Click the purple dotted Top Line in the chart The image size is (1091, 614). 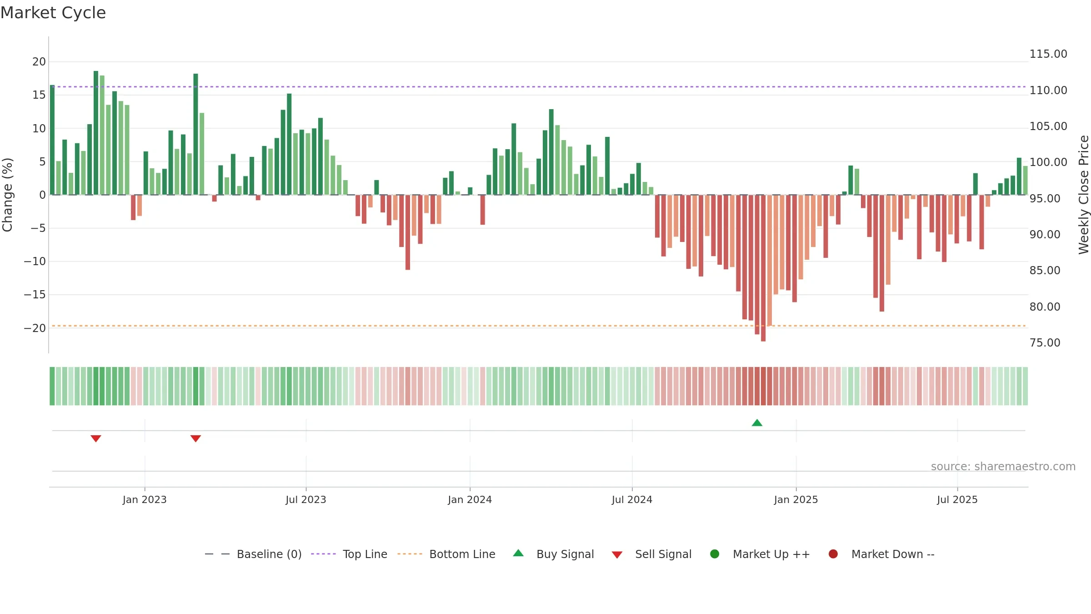point(539,86)
